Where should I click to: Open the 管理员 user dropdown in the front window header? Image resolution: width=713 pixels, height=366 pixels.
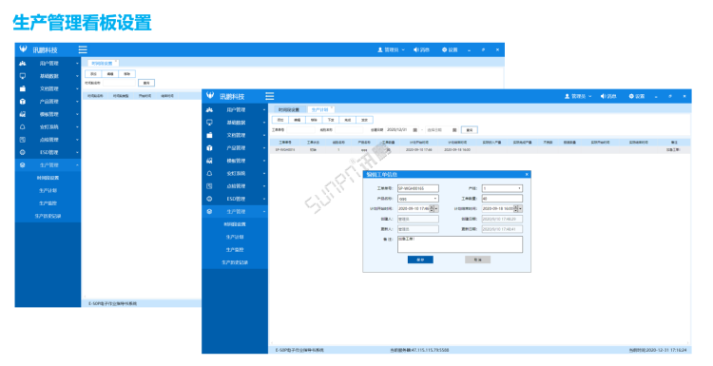(578, 96)
